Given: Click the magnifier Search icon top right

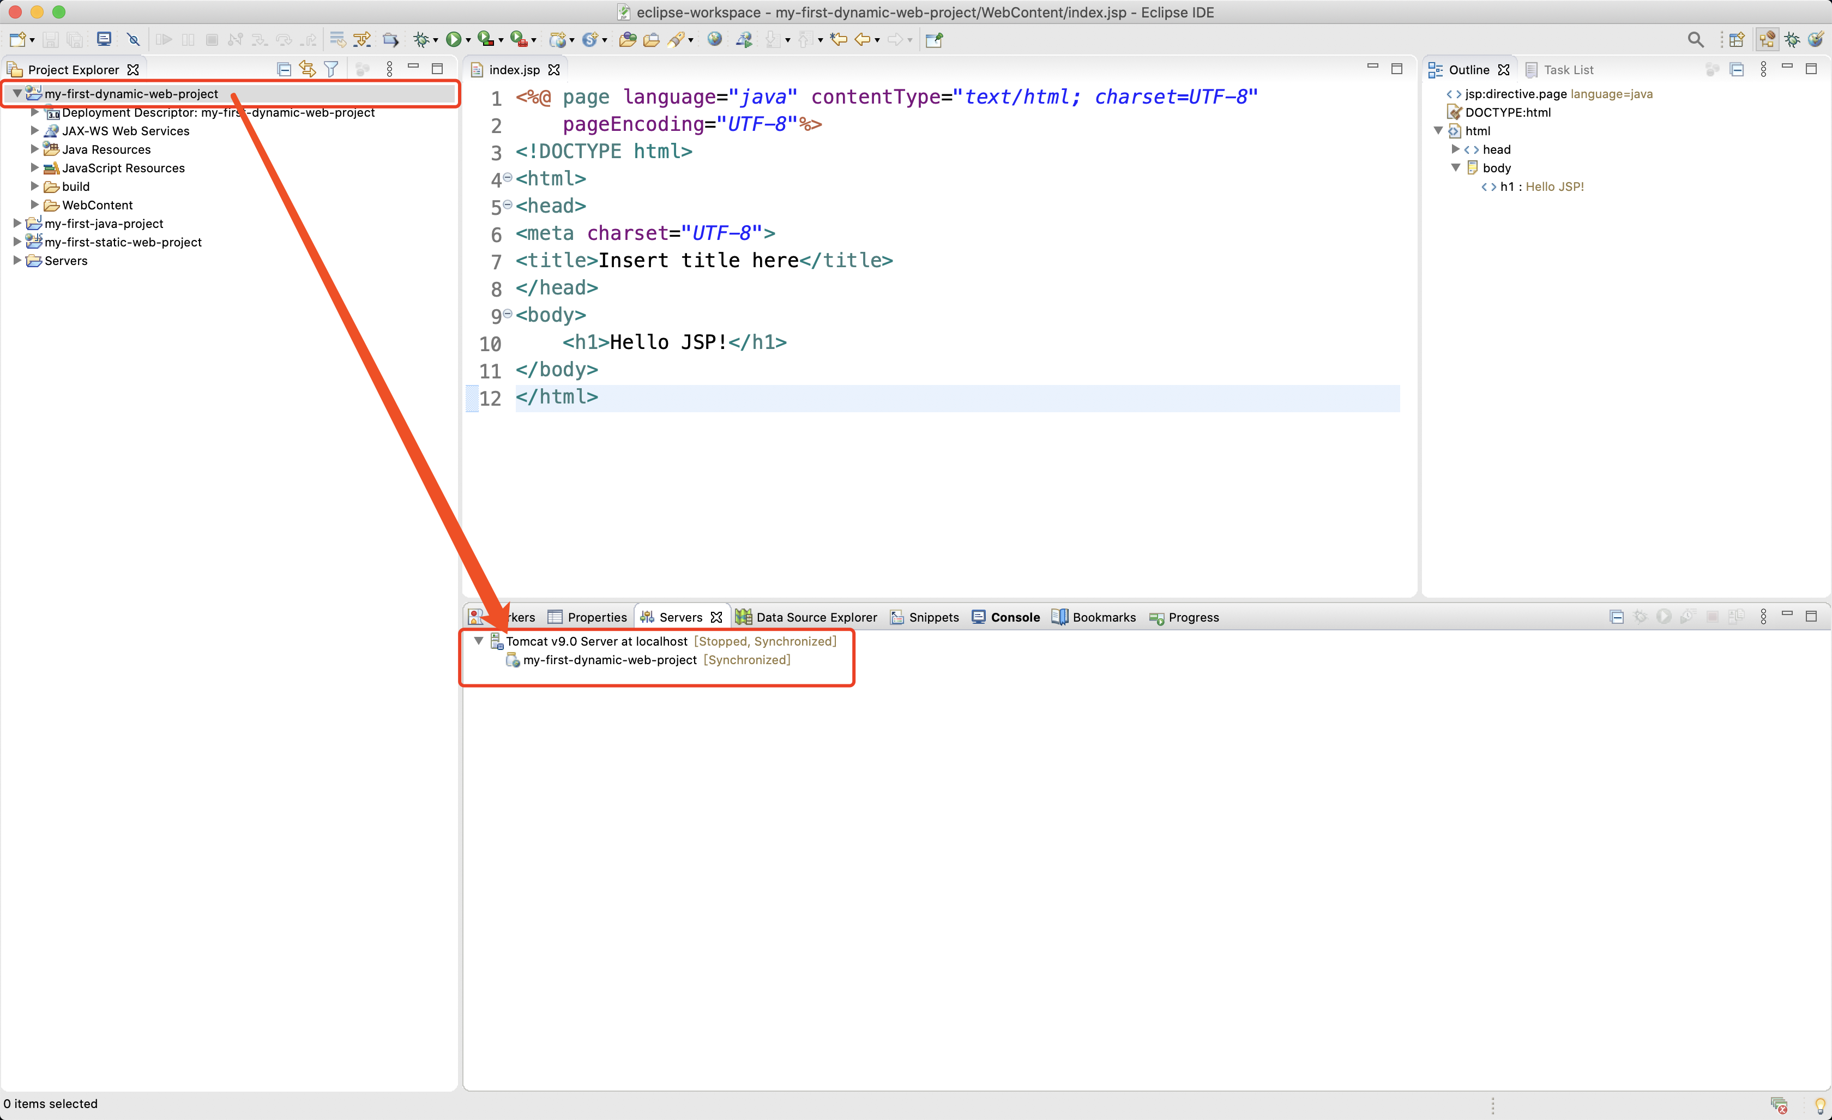Looking at the screenshot, I should tap(1695, 39).
